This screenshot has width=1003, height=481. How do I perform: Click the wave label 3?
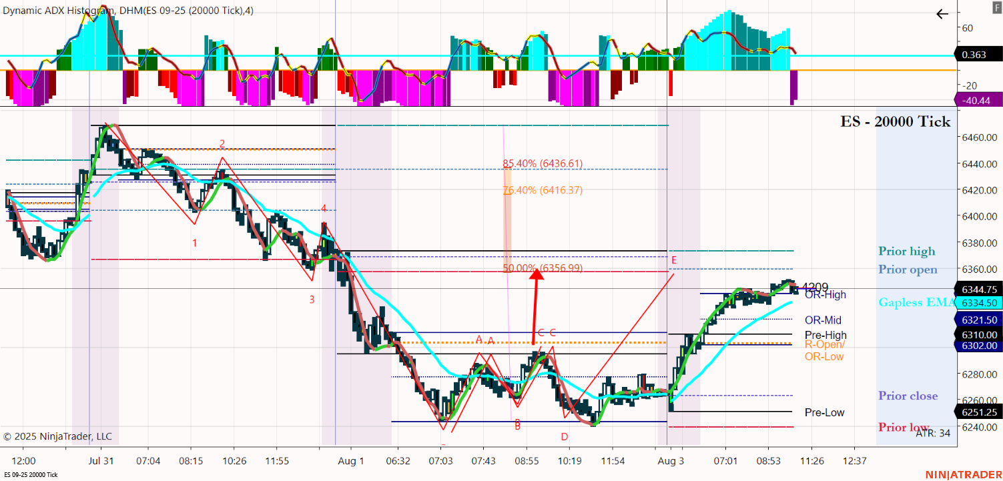(312, 300)
